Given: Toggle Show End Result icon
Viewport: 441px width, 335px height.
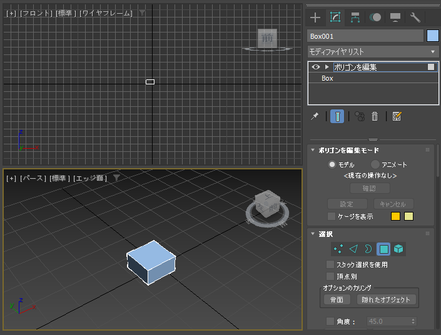Looking at the screenshot, I should click(337, 116).
